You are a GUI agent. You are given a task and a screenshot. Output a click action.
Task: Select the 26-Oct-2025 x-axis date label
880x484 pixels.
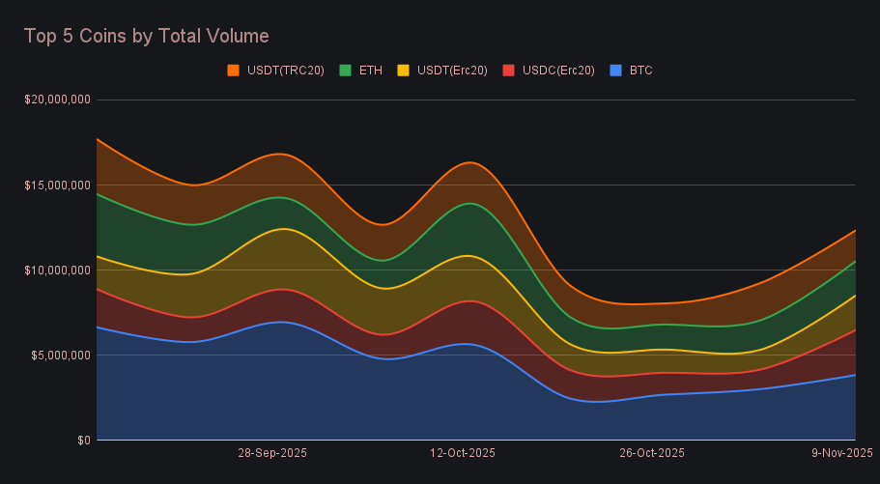651,453
